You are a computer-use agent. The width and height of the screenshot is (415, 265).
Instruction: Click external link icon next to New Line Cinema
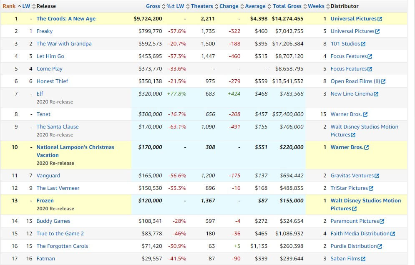click(x=376, y=94)
